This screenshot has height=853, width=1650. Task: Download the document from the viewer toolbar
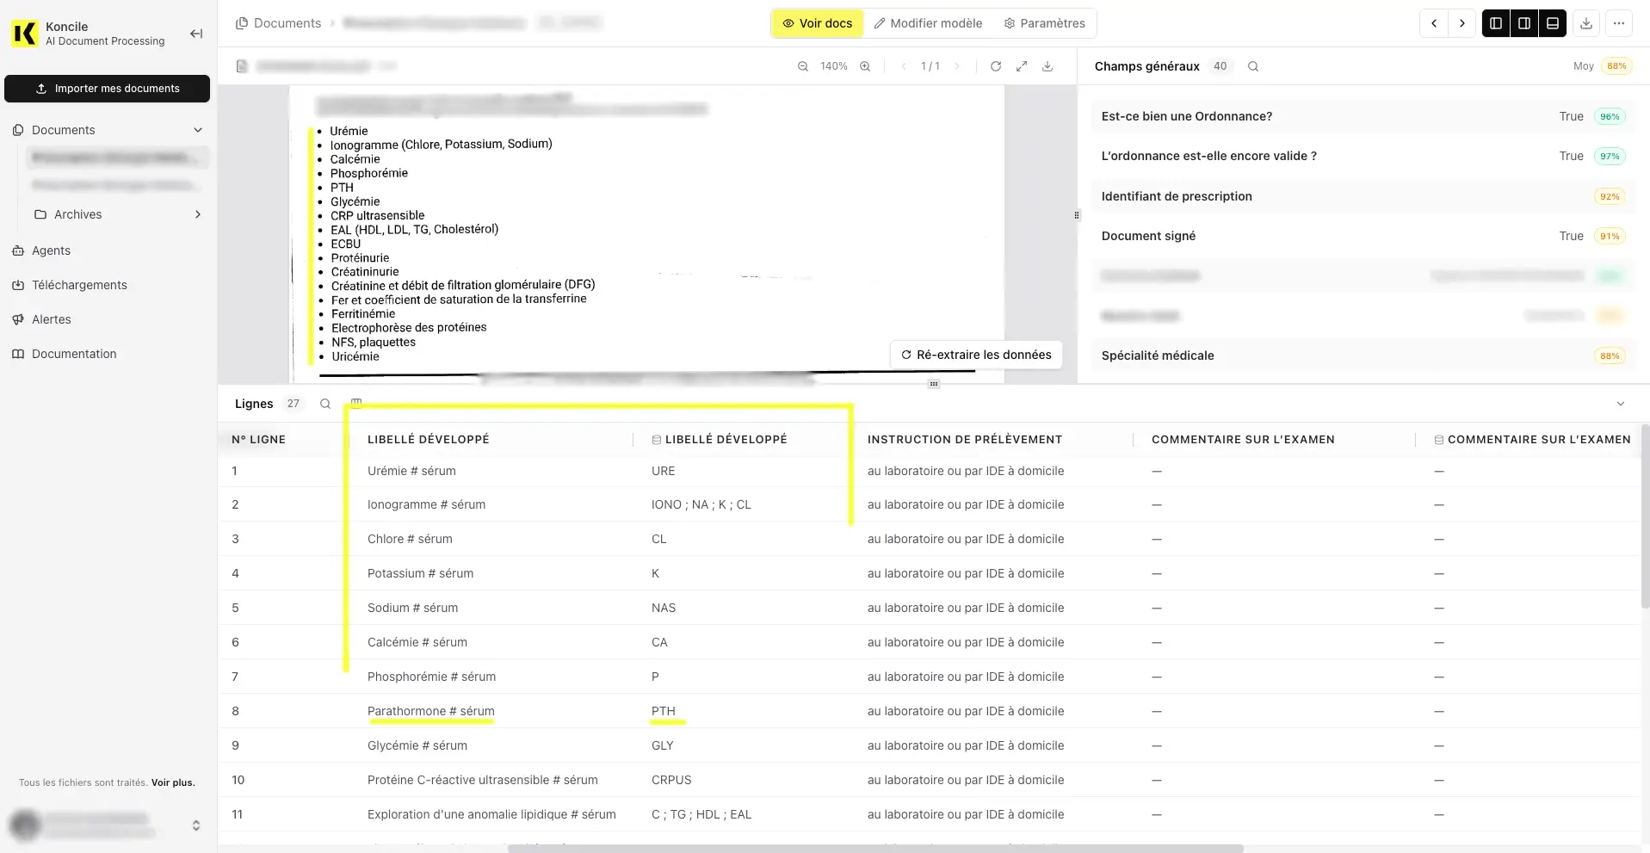coord(1047,66)
